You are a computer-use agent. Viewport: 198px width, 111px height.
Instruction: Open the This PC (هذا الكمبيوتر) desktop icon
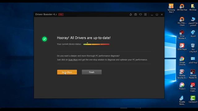193,22
